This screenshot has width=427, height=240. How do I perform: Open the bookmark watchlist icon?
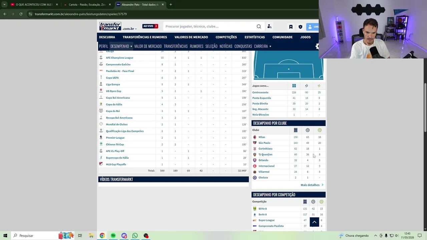tap(291, 27)
